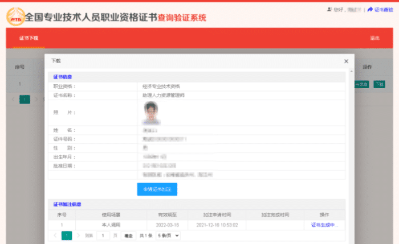Image resolution: width=399 pixels, height=244 pixels.
Task: Select page 1 in background table pagination
Action: point(25,100)
